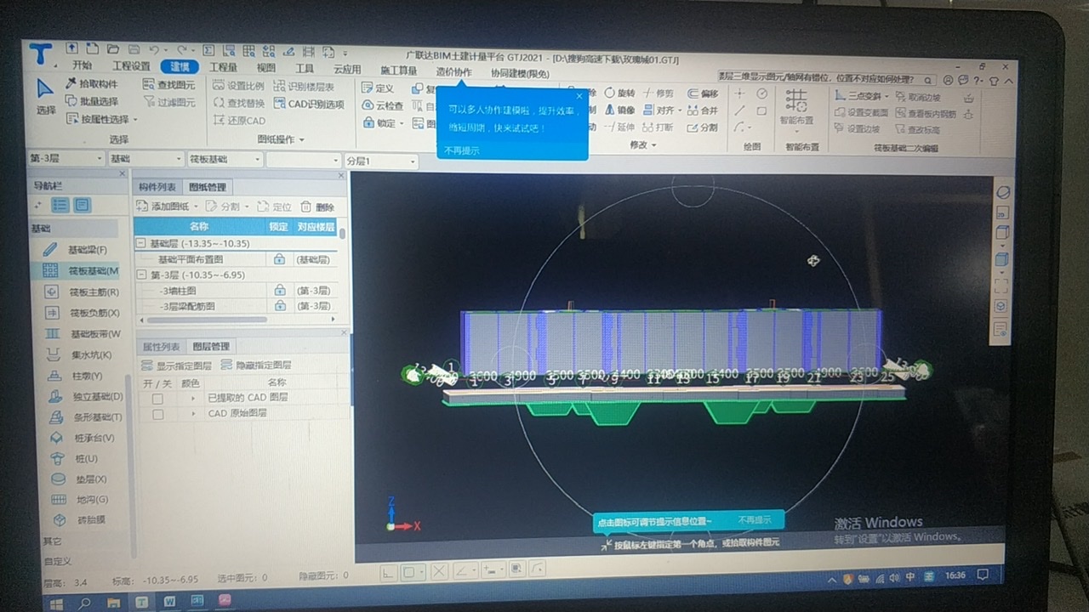Toggle lock for 基础平面布置图

(279, 259)
